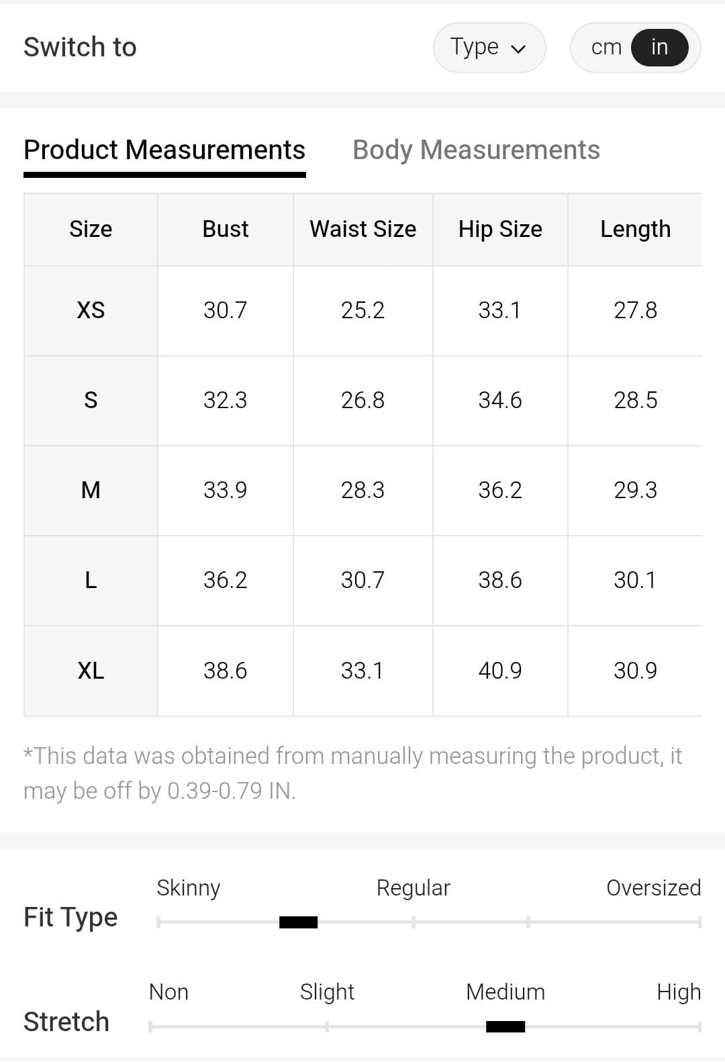725x1062 pixels.
Task: Click the Hip Size column header
Action: point(500,229)
